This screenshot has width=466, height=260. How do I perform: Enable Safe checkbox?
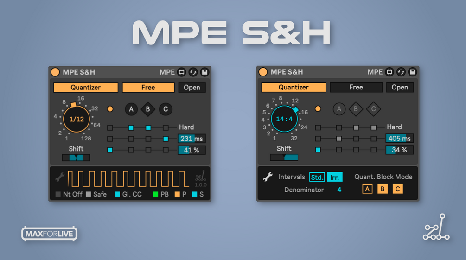point(89,194)
